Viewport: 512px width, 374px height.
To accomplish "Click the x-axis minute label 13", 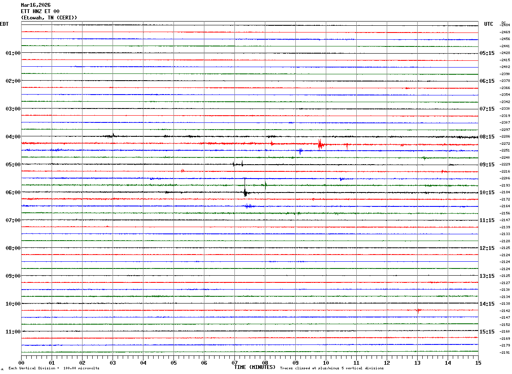I will click(x=417, y=363).
